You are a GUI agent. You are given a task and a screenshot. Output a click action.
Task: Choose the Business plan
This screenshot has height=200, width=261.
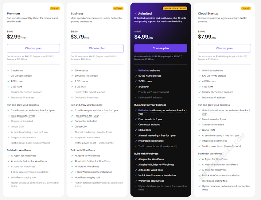coord(97,48)
